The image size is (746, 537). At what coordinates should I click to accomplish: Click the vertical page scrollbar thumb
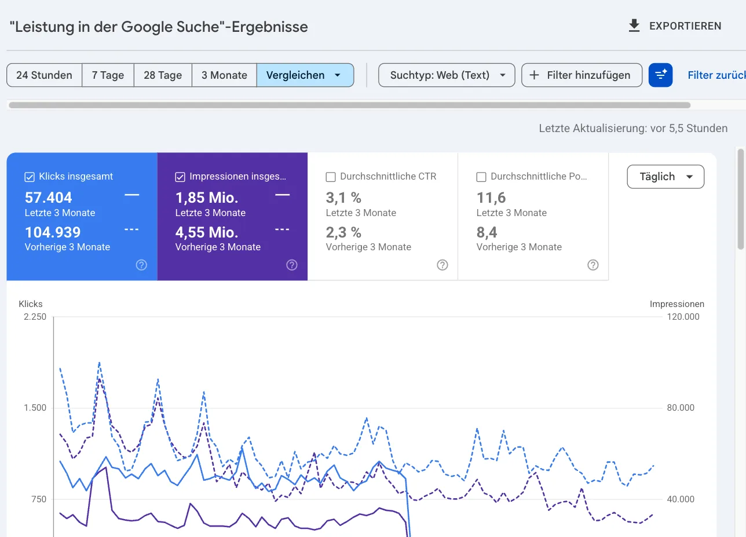click(740, 199)
